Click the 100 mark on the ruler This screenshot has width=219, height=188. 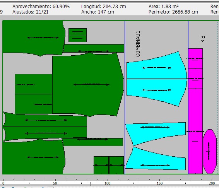108,183
